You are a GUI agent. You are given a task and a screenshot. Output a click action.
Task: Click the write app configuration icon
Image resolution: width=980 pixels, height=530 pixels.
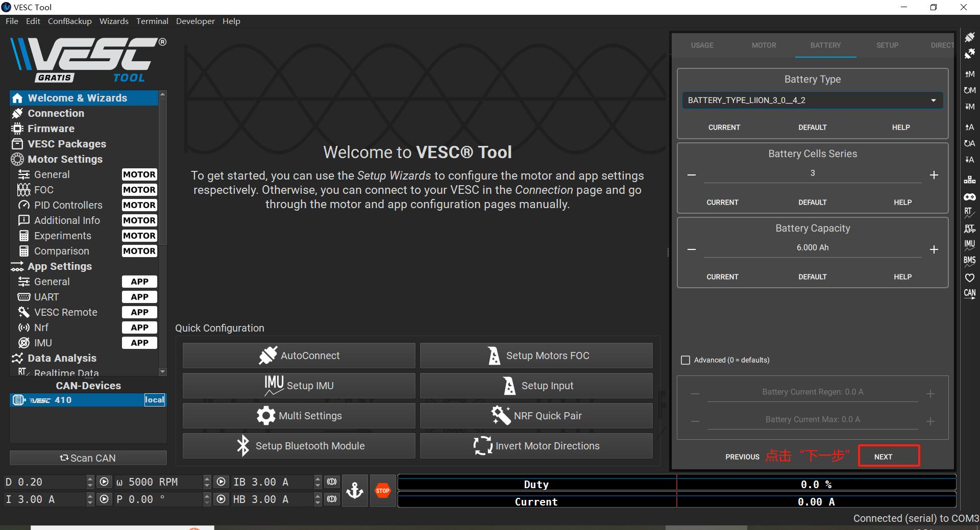coord(969,160)
